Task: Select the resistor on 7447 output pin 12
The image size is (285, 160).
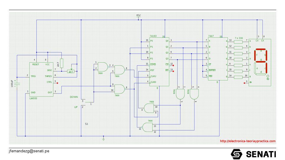Action: tap(238, 48)
